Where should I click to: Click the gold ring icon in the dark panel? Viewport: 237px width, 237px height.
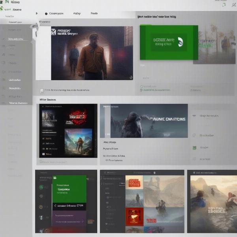pyautogui.click(x=41, y=207)
